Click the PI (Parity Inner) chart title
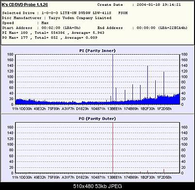The height and width of the screenshot is (190, 195). click(97, 51)
